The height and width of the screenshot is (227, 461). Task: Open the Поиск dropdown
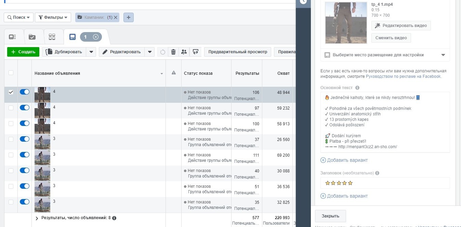(18, 17)
